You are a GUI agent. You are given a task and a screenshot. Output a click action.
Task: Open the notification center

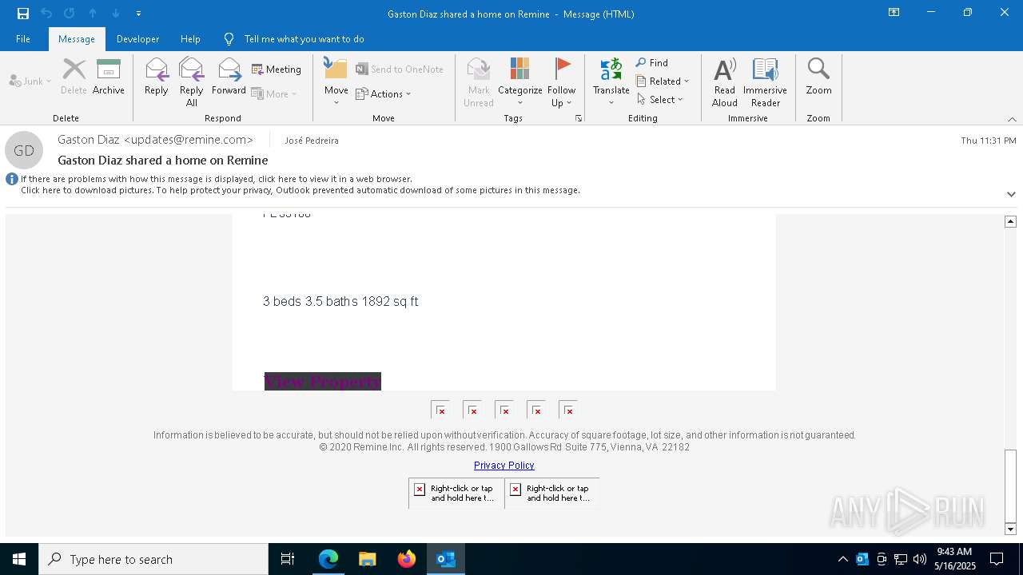997,559
